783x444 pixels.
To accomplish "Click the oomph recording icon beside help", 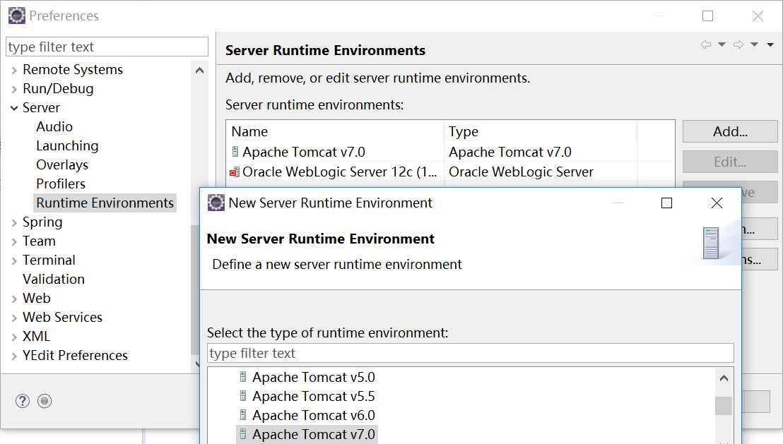I will (45, 401).
